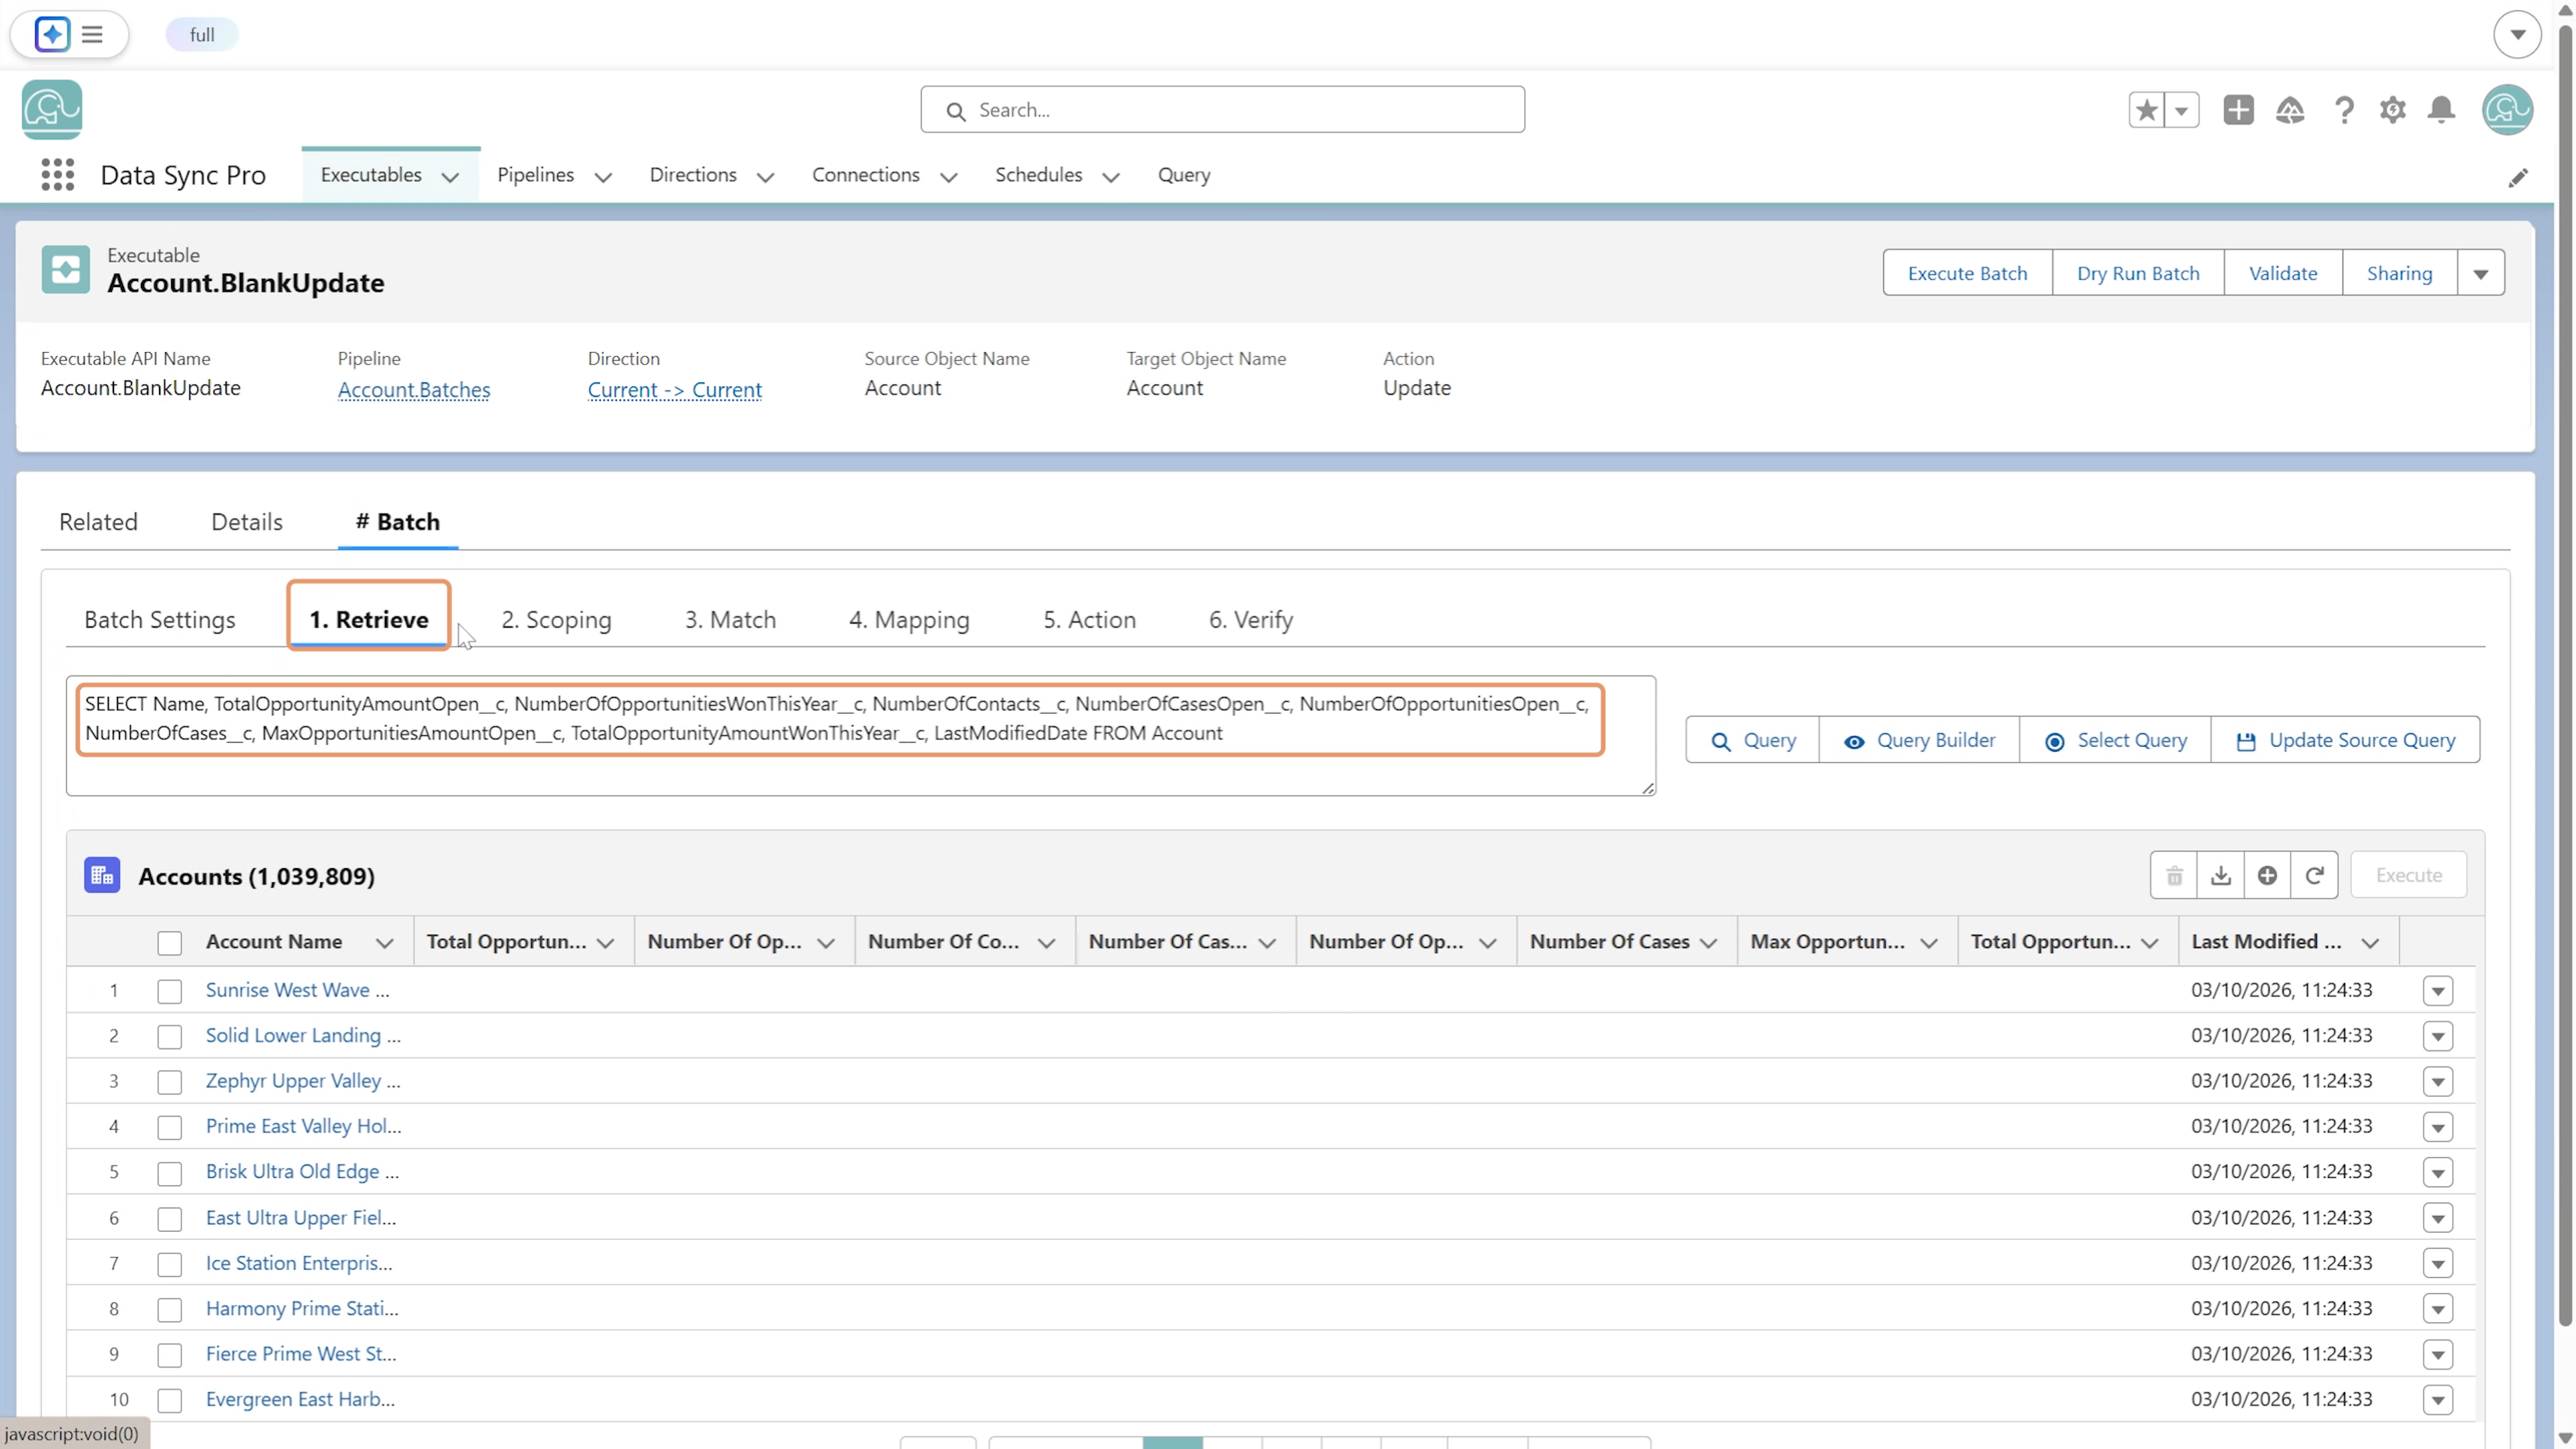This screenshot has height=1449, width=2576.
Task: Open the App Launcher grid icon
Action: (57, 175)
